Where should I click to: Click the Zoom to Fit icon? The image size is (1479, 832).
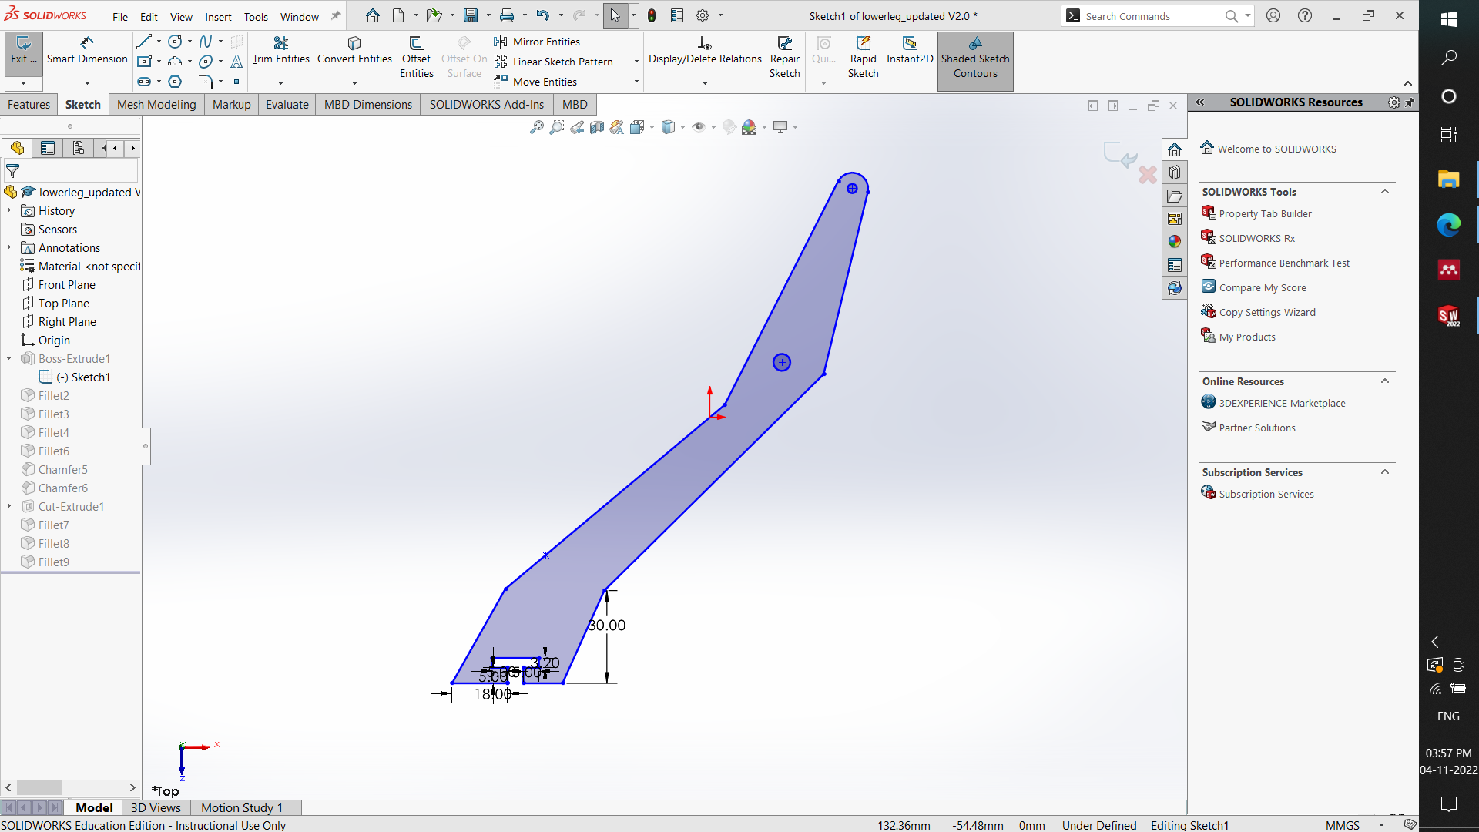[x=537, y=127]
